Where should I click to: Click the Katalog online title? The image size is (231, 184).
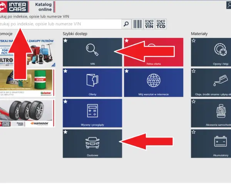point(43,7)
